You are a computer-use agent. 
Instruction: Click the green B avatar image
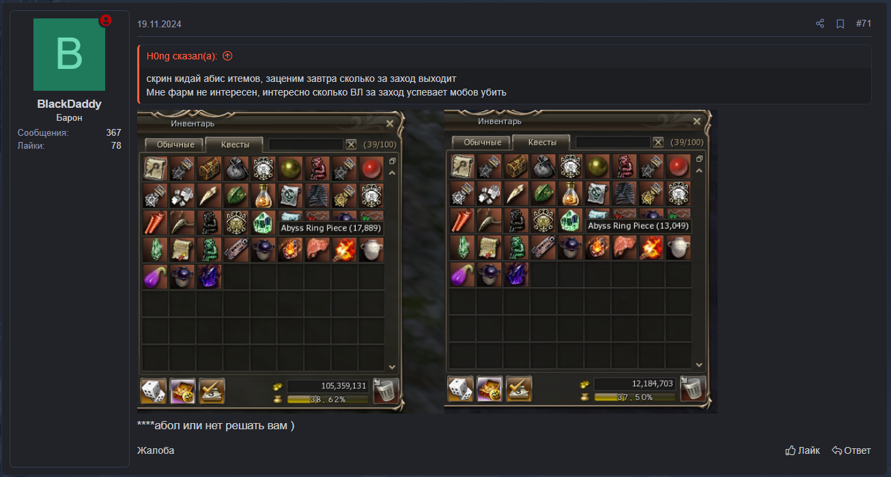[x=69, y=55]
